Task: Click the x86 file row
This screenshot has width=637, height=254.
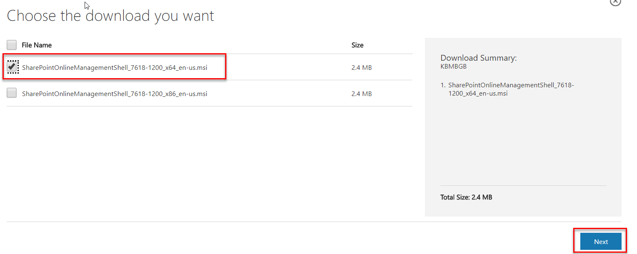Action: [271, 93]
